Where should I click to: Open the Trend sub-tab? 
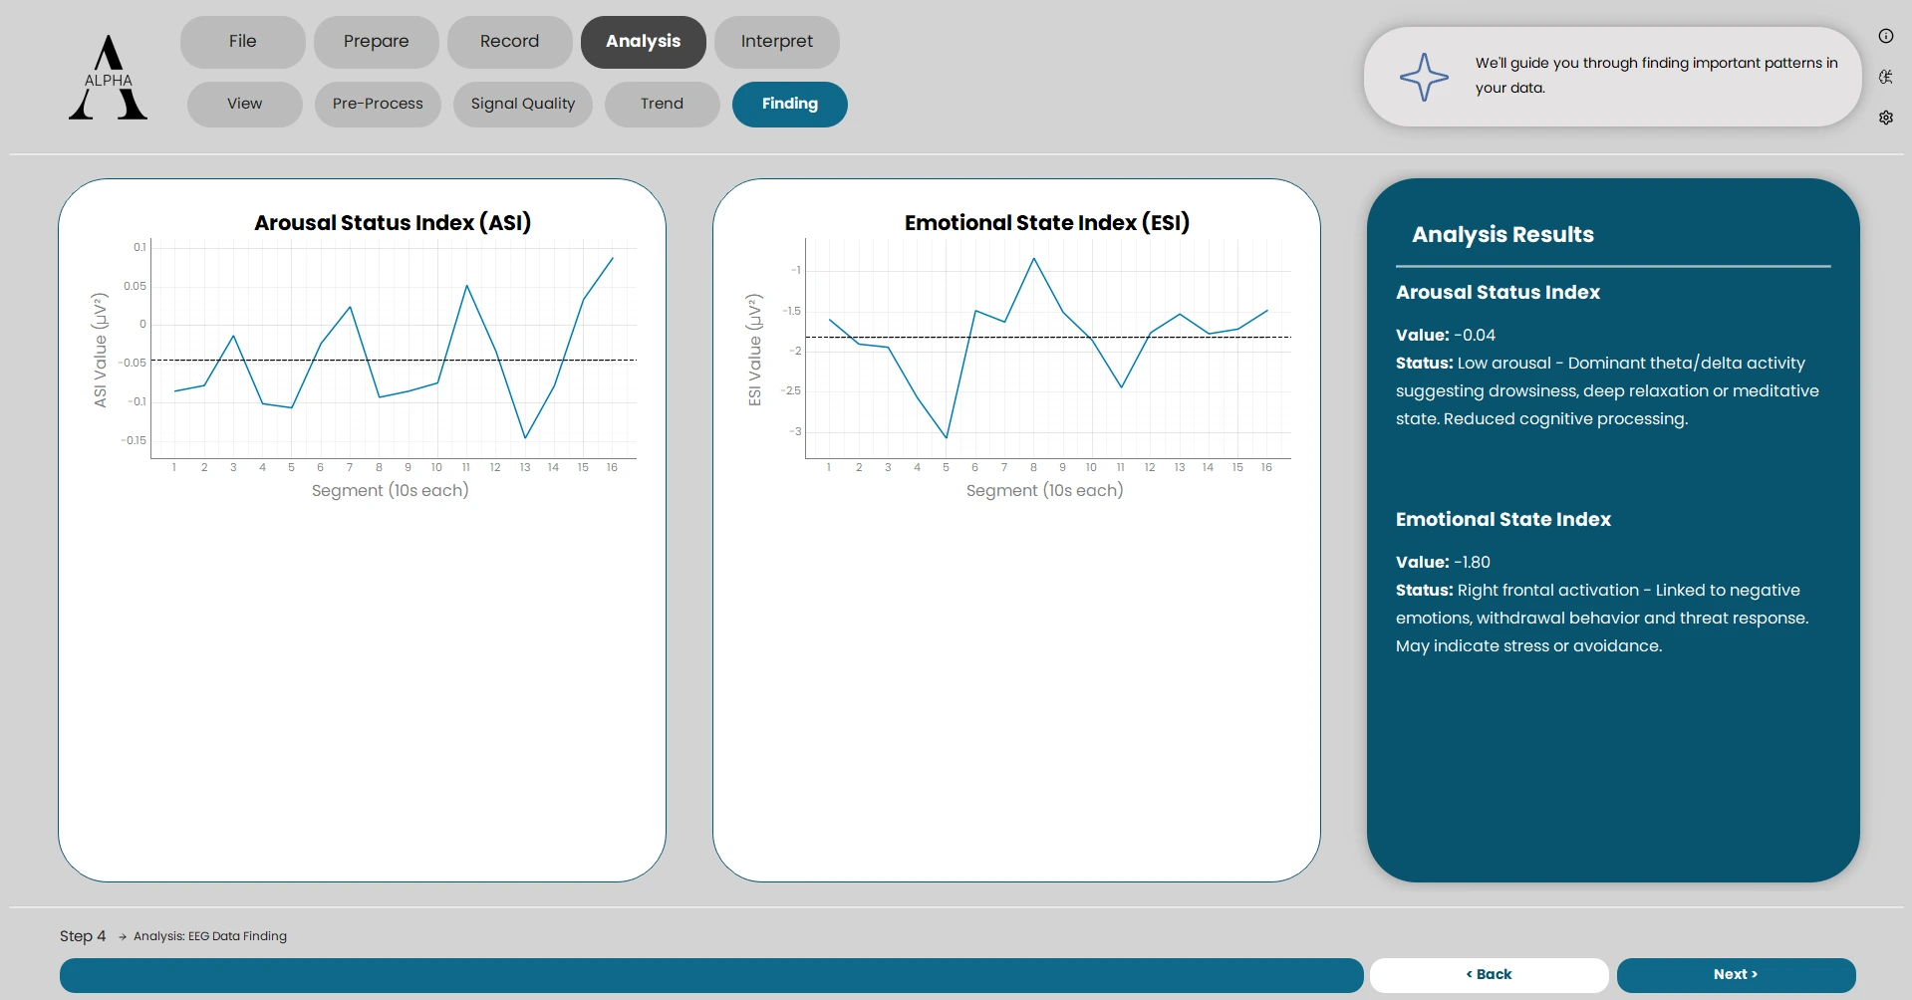tap(662, 105)
